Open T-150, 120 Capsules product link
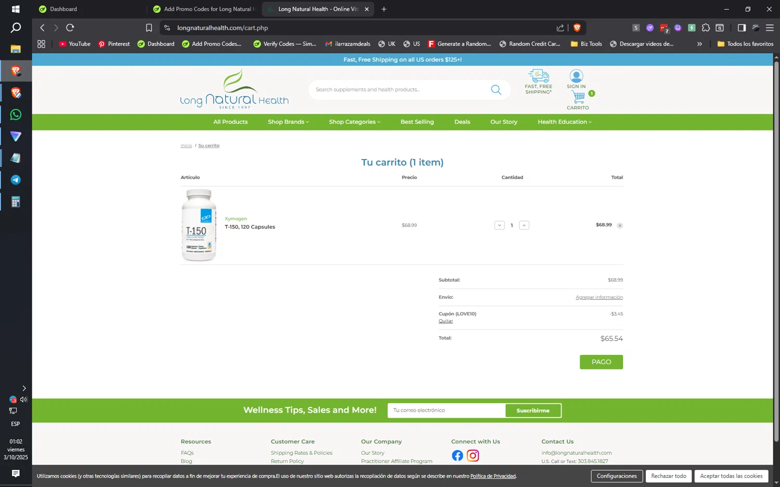 (250, 227)
